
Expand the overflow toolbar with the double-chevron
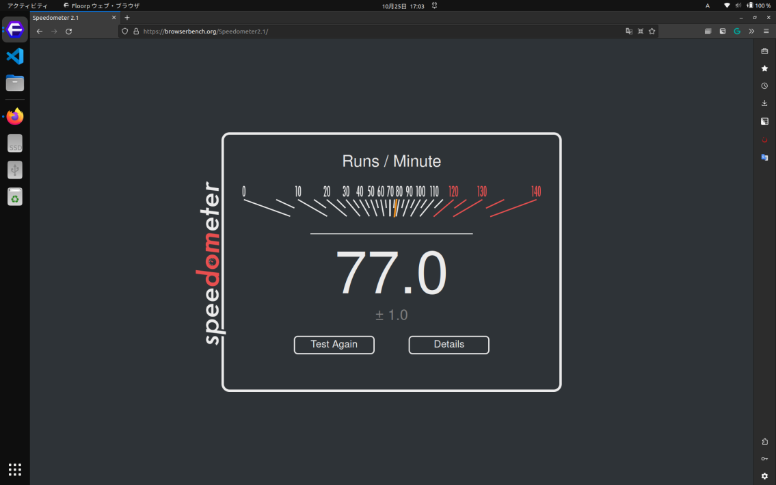click(751, 31)
